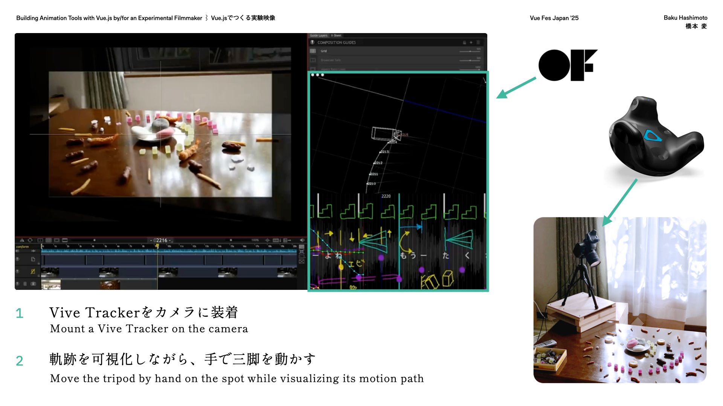
Task: Add a new composition guide with plus icon
Action: (x=471, y=42)
